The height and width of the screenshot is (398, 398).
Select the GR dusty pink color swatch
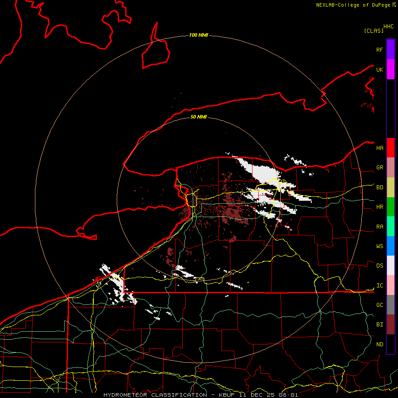[x=390, y=168]
